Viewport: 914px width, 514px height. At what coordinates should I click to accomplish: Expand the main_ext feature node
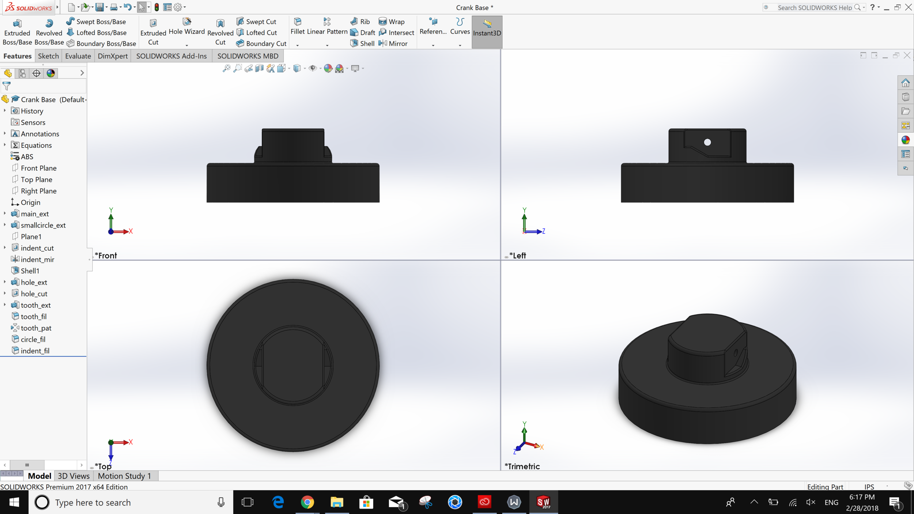point(5,213)
